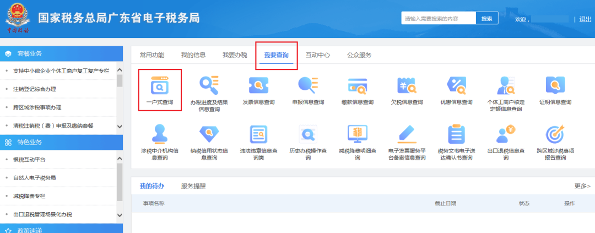Click the 截止日期 column header
The width and height of the screenshot is (595, 233).
click(x=446, y=203)
